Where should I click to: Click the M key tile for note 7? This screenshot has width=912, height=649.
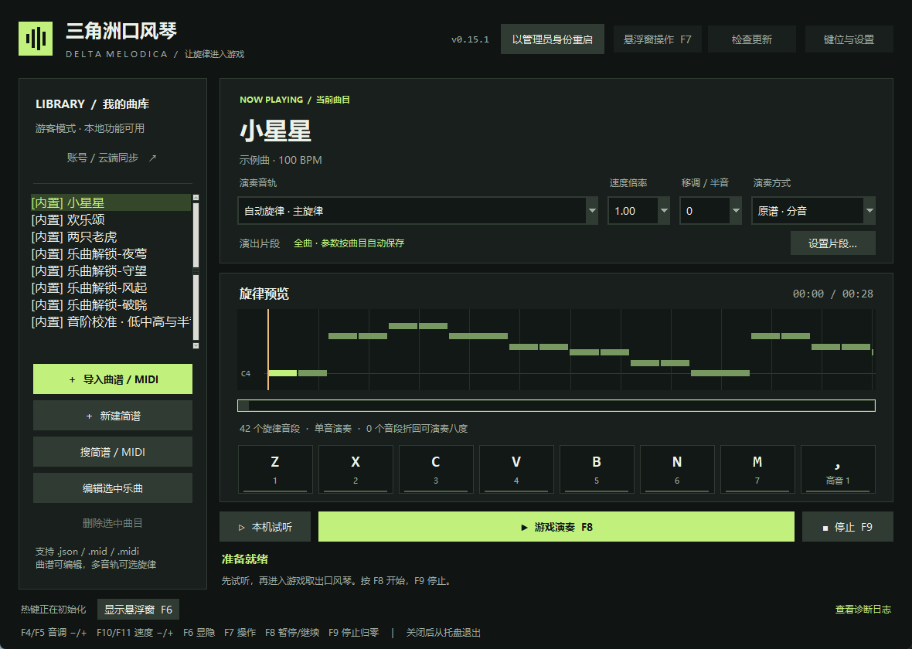(757, 469)
